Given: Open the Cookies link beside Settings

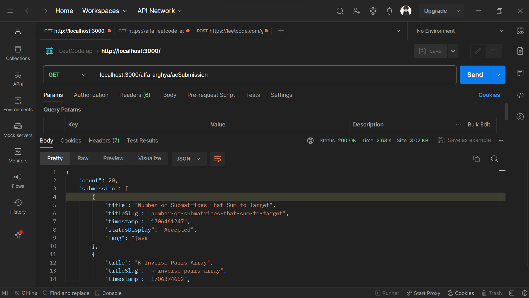Looking at the screenshot, I should coord(489,95).
